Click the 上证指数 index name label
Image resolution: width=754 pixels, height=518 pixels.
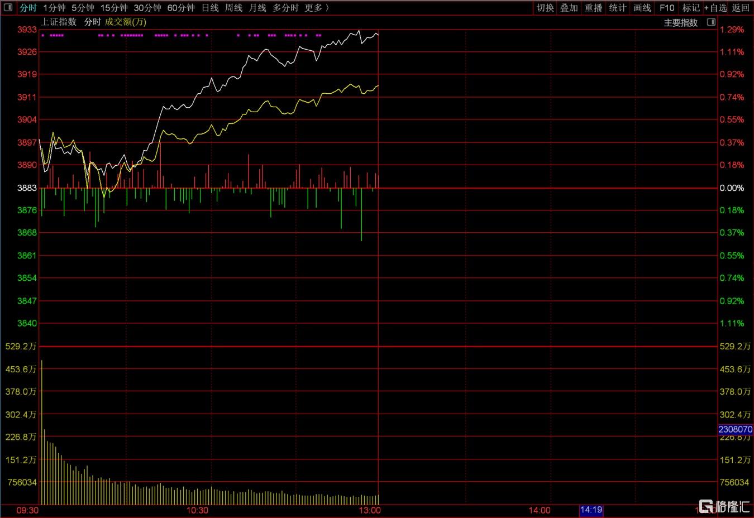click(x=59, y=22)
